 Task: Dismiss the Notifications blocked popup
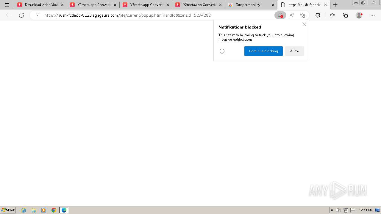pos(304,24)
